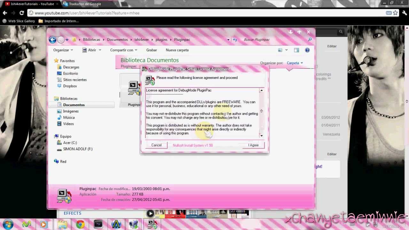Select Bibliotecas in the navigation pane

coord(68,99)
